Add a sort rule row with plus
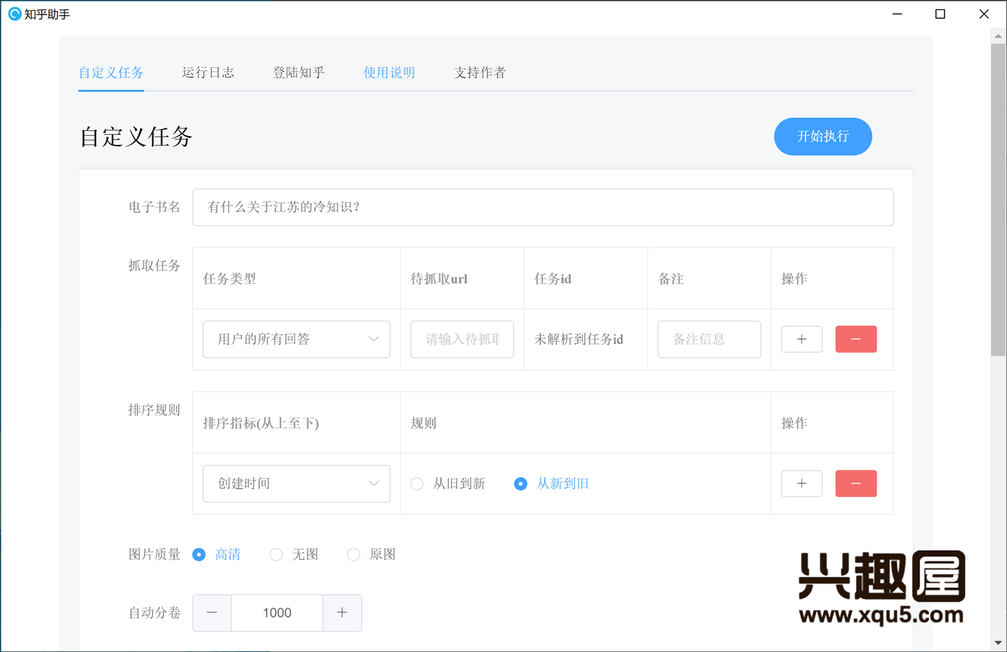 pyautogui.click(x=802, y=483)
